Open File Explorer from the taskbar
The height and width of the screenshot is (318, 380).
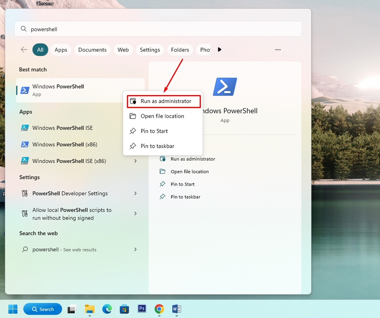click(90, 309)
